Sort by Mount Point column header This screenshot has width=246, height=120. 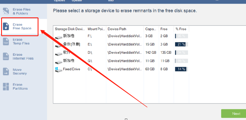click(x=96, y=29)
